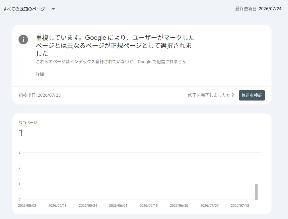Click the 修正を検証 button
Image resolution: width=288 pixels, height=219 pixels.
252,95
